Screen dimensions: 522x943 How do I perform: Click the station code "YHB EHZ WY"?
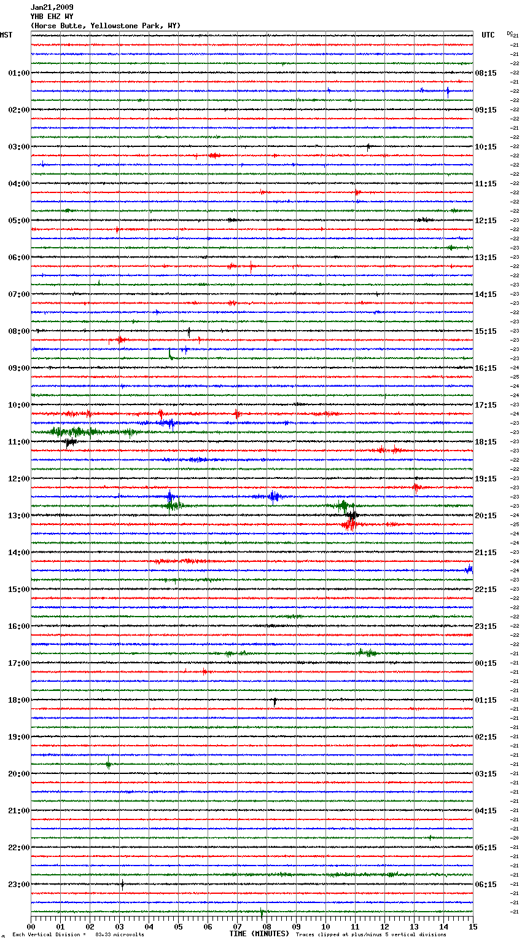[52, 17]
